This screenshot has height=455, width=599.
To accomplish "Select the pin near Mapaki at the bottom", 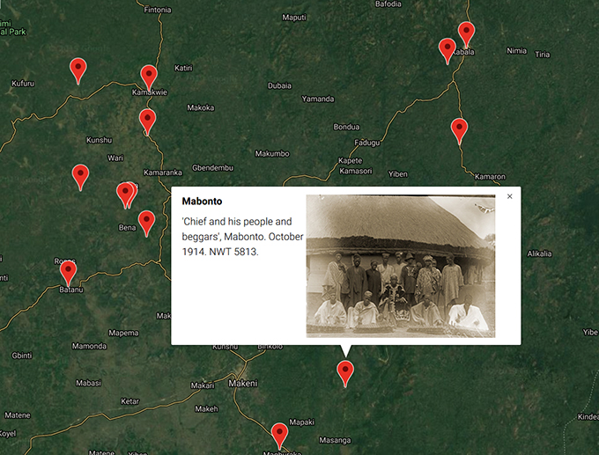I will (x=279, y=435).
